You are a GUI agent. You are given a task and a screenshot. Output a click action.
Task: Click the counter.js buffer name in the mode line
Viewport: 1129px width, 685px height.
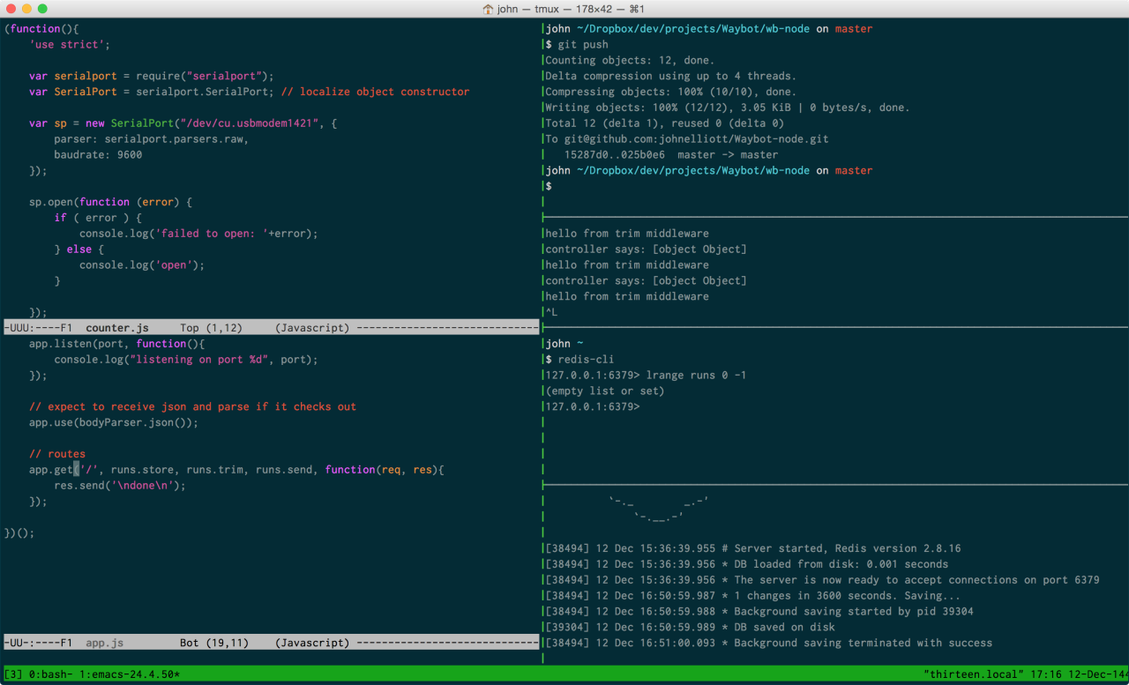(x=116, y=328)
